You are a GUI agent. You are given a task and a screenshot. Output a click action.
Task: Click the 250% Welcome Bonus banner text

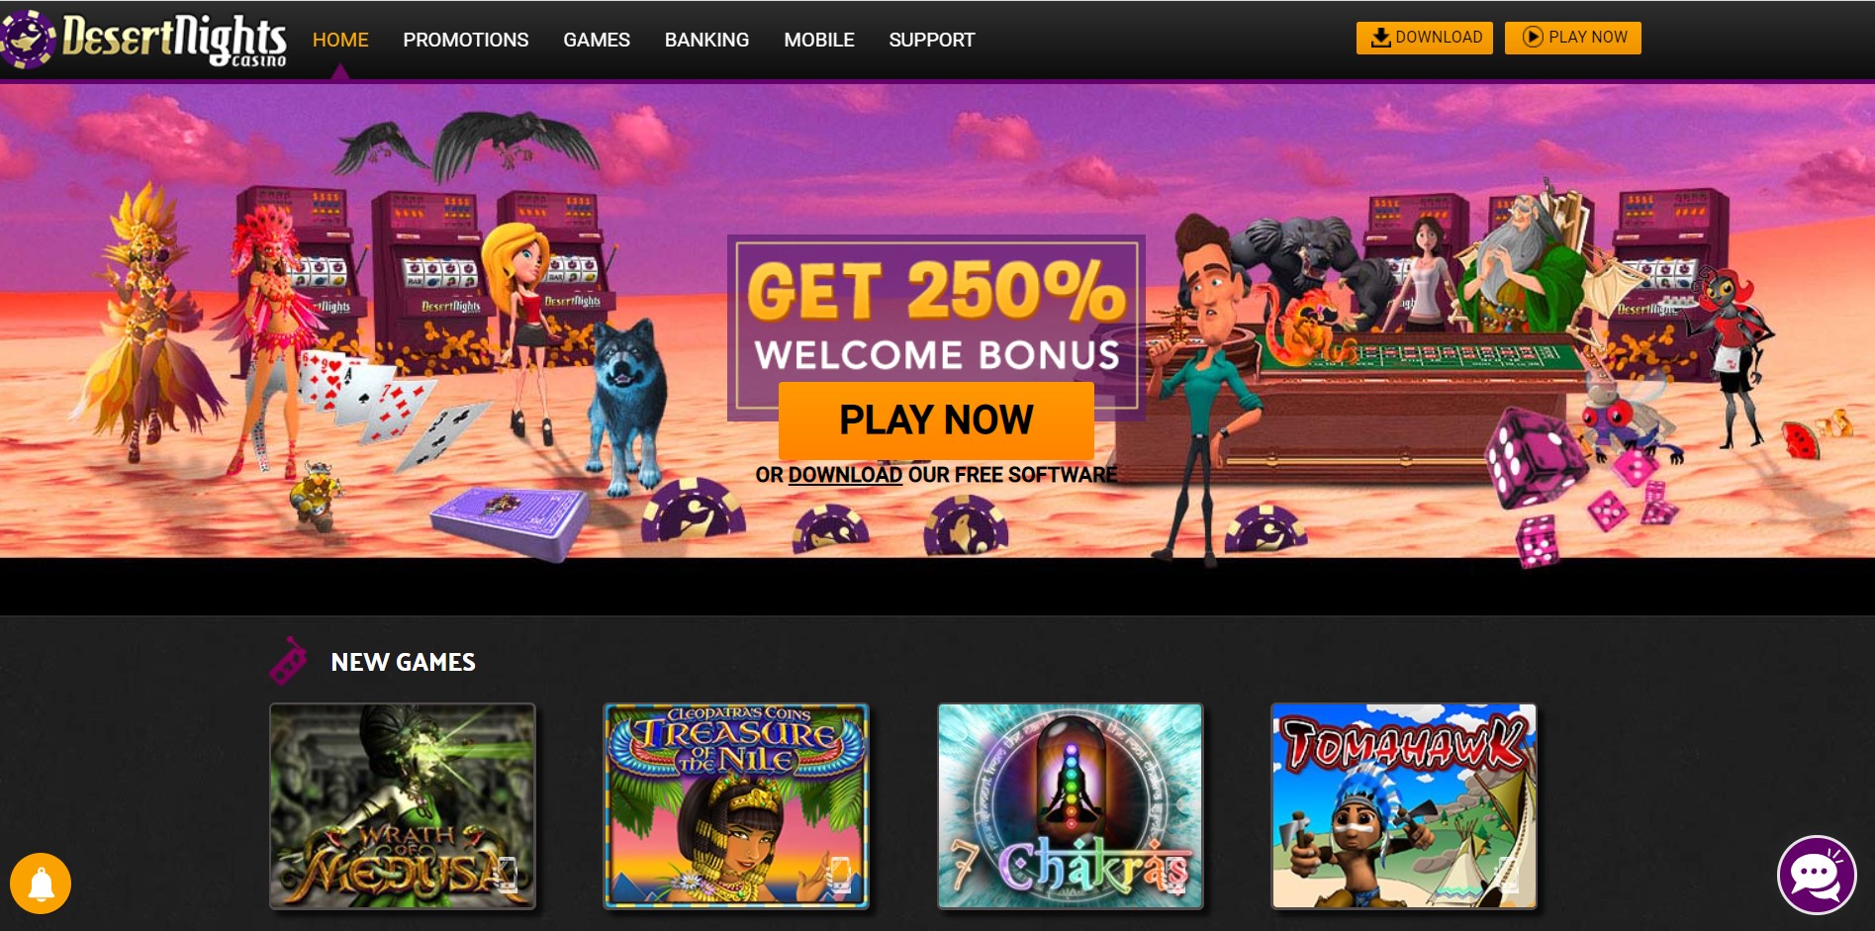pyautogui.click(x=936, y=315)
